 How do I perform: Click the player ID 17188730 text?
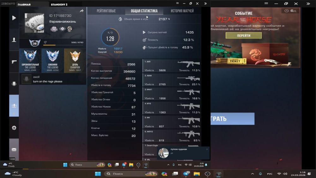point(60,16)
